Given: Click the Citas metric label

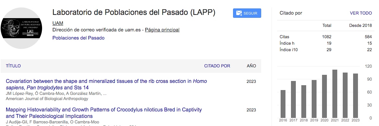Looking at the screenshot, I should (x=284, y=37).
